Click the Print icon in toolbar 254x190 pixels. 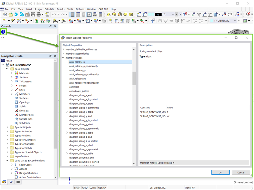click(39, 15)
